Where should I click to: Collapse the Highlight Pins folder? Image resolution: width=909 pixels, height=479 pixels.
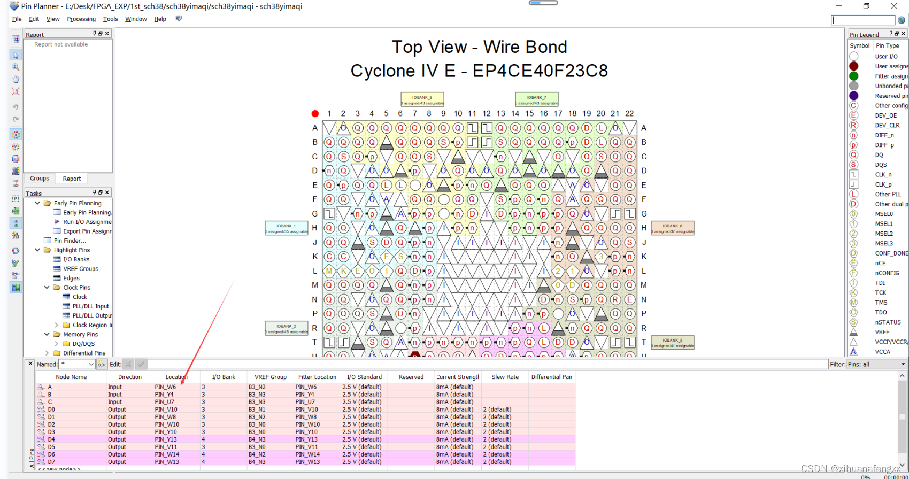37,250
